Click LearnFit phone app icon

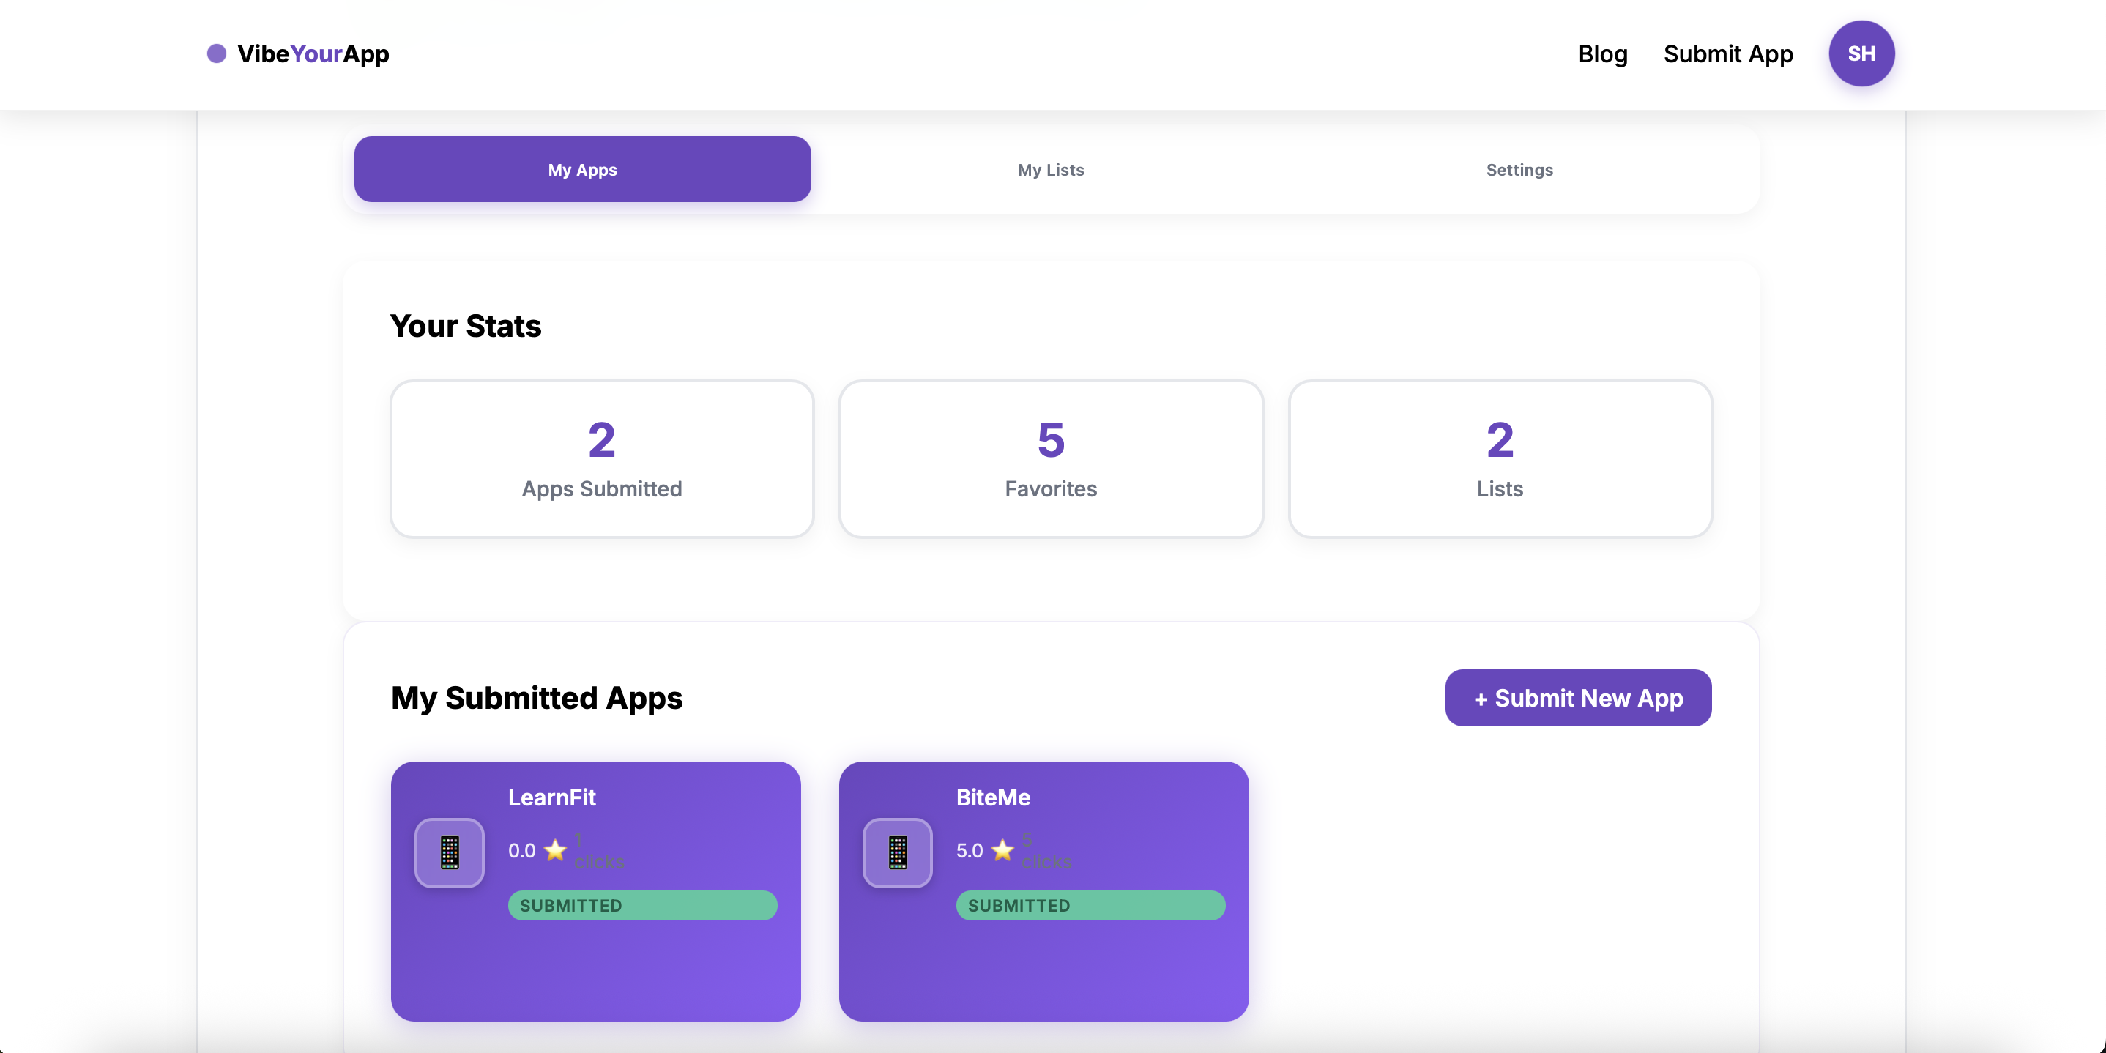tap(450, 852)
